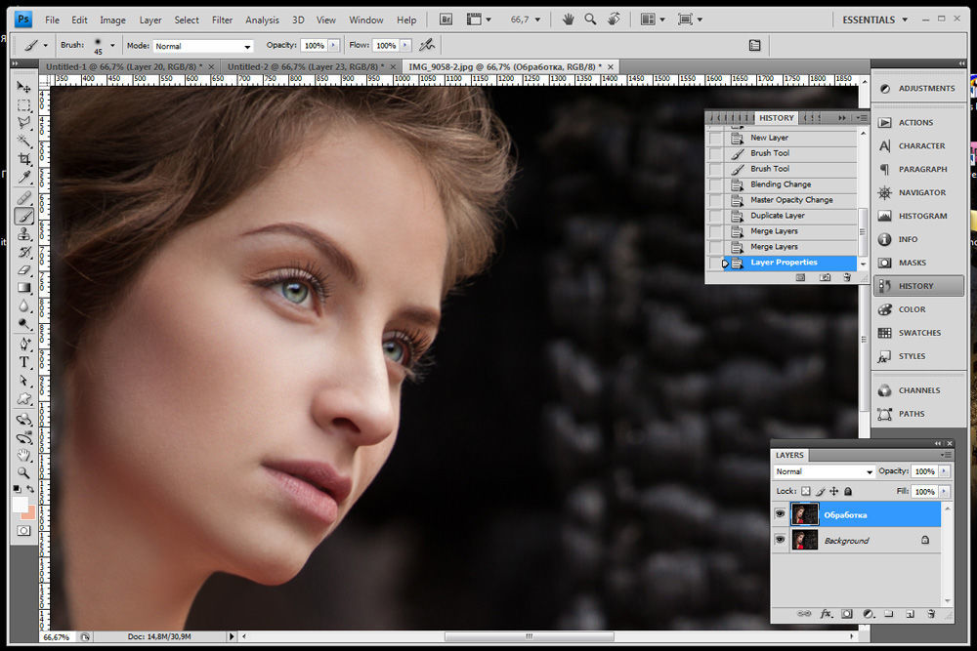The height and width of the screenshot is (651, 977).
Task: Select the Eyedropper tool
Action: 24,177
